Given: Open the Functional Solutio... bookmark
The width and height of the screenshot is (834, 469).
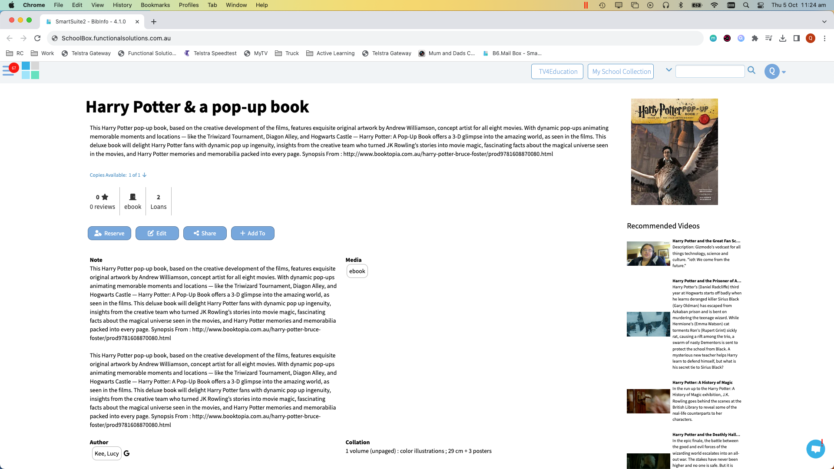Looking at the screenshot, I should pyautogui.click(x=147, y=53).
